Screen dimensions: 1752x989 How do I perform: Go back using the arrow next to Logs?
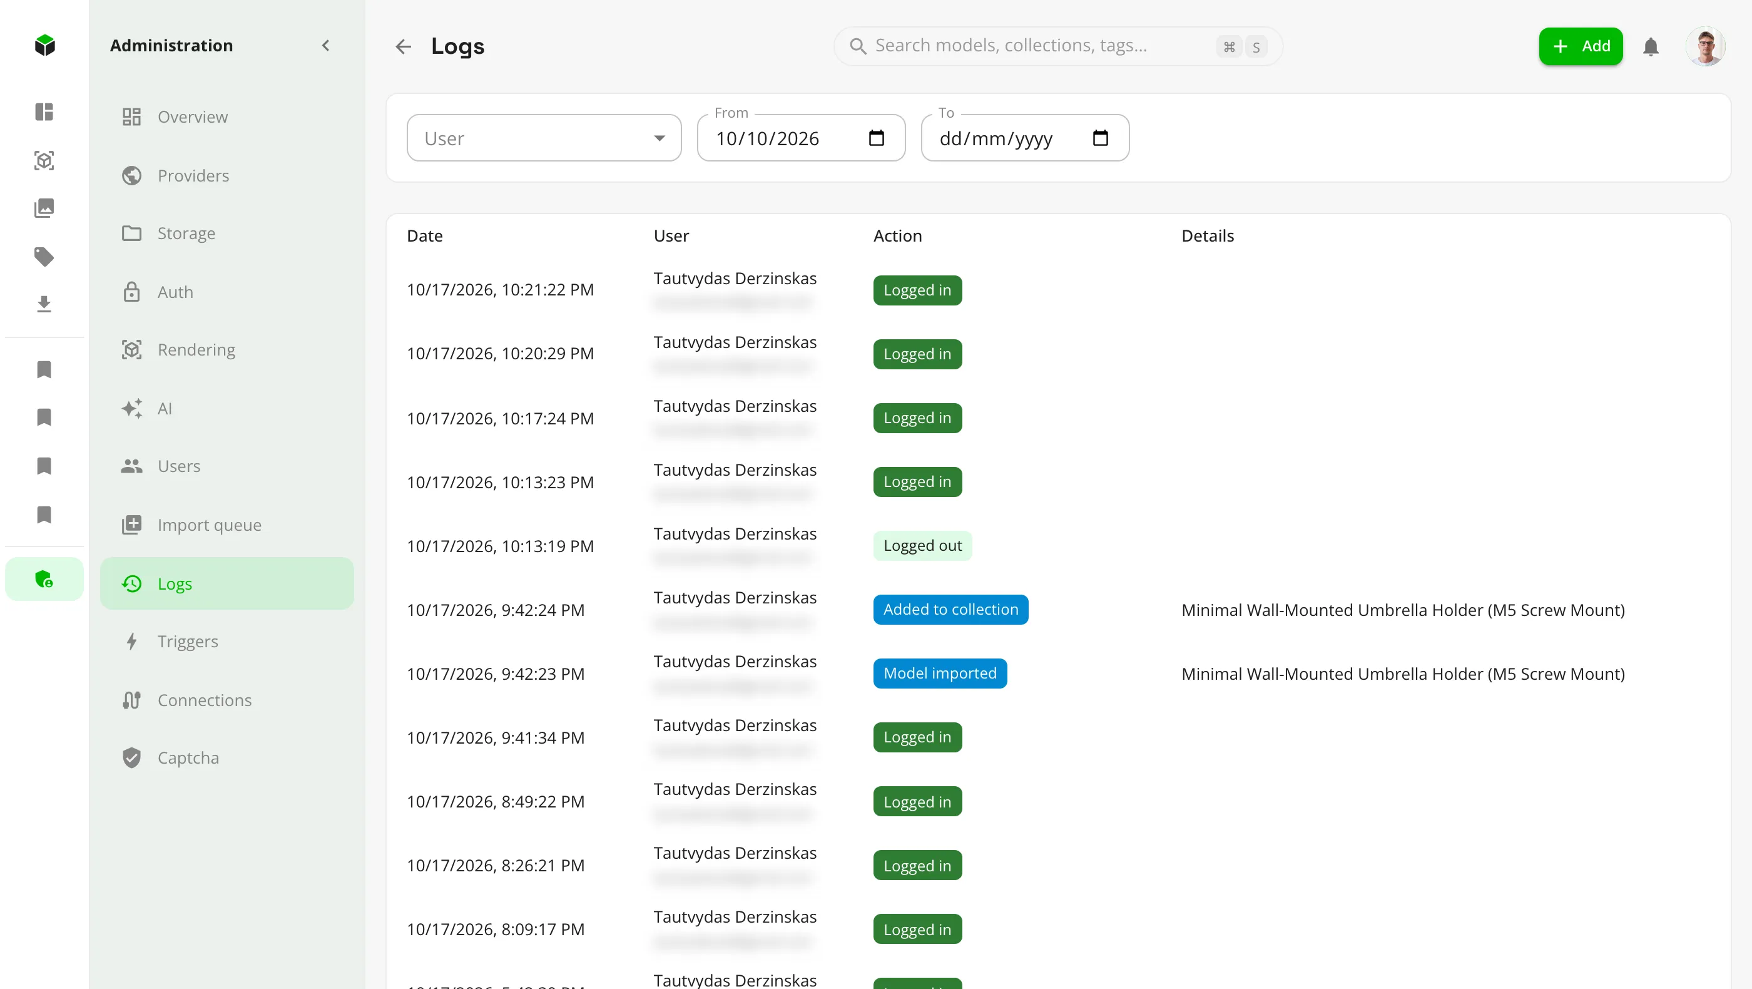point(404,46)
